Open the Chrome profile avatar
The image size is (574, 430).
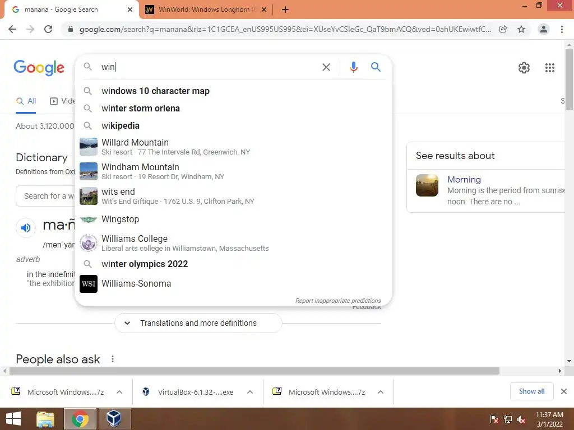(544, 29)
